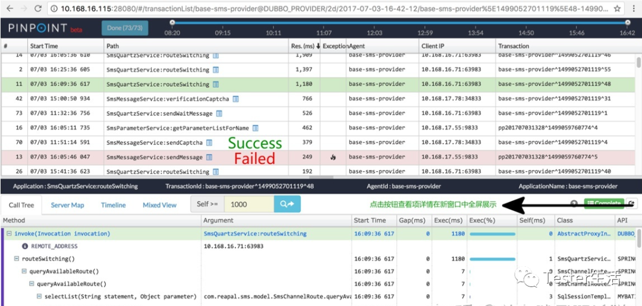
Task: Select the SmsQuartzService:sendWaitMessage path cell
Action: click(159, 113)
